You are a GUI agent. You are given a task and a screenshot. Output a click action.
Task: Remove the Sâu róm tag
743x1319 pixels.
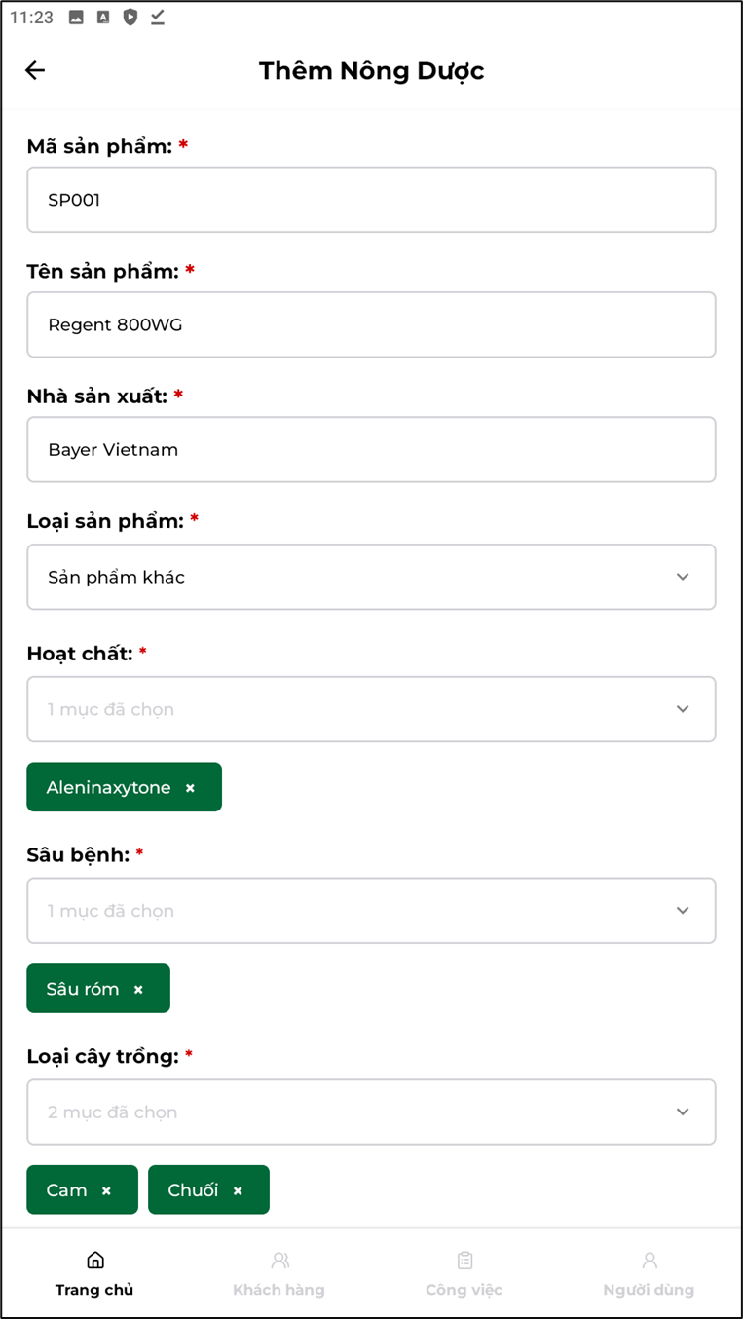tap(138, 990)
